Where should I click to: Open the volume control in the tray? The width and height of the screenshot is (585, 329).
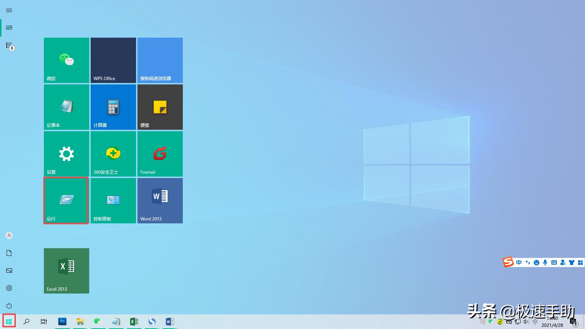[x=526, y=322]
